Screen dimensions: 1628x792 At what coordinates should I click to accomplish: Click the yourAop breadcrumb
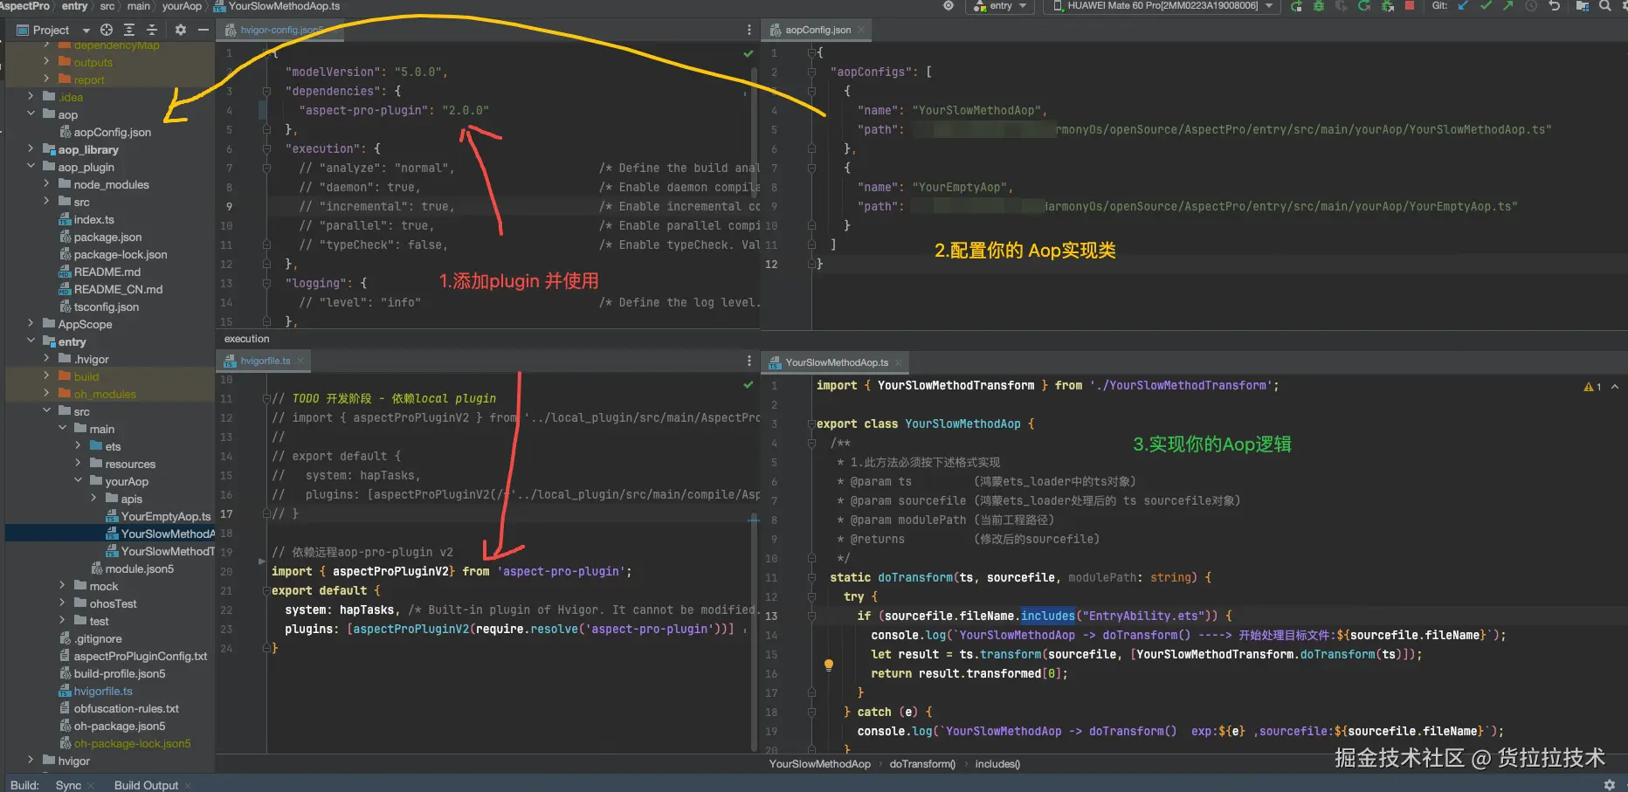[182, 6]
